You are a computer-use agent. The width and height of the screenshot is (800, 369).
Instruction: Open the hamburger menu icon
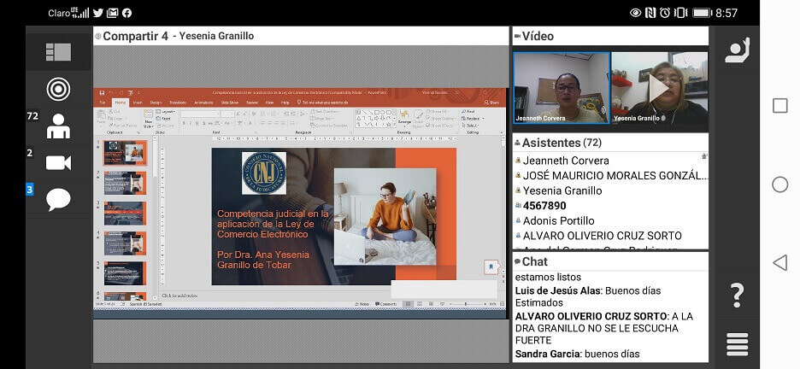click(x=738, y=344)
